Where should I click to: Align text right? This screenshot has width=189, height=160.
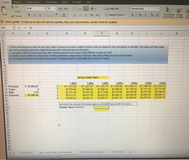pyautogui.click(x=86, y=15)
